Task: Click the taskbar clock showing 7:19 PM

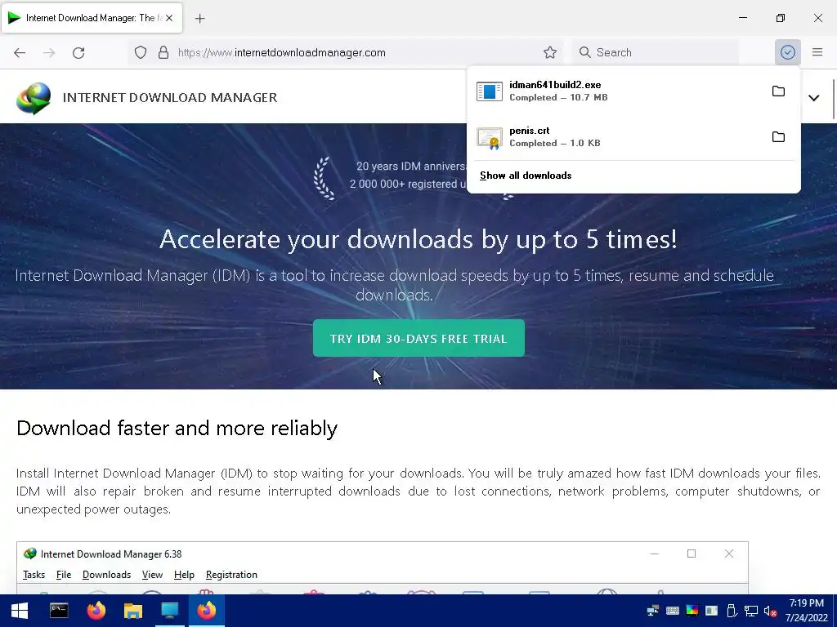Action: [807, 611]
